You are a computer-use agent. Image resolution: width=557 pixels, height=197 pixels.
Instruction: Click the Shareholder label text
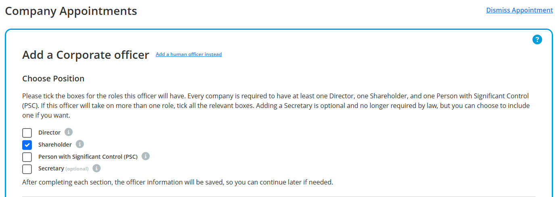coord(55,145)
